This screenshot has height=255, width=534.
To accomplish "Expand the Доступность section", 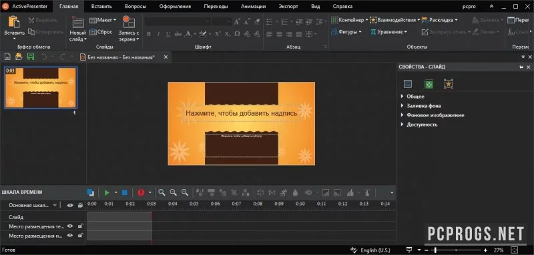I will click(403, 125).
